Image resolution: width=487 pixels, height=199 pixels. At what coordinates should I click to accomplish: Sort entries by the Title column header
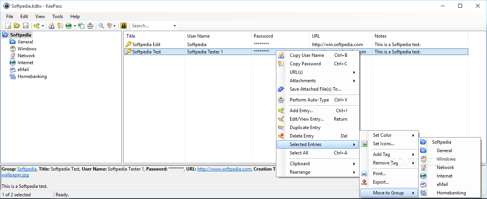[x=154, y=36]
